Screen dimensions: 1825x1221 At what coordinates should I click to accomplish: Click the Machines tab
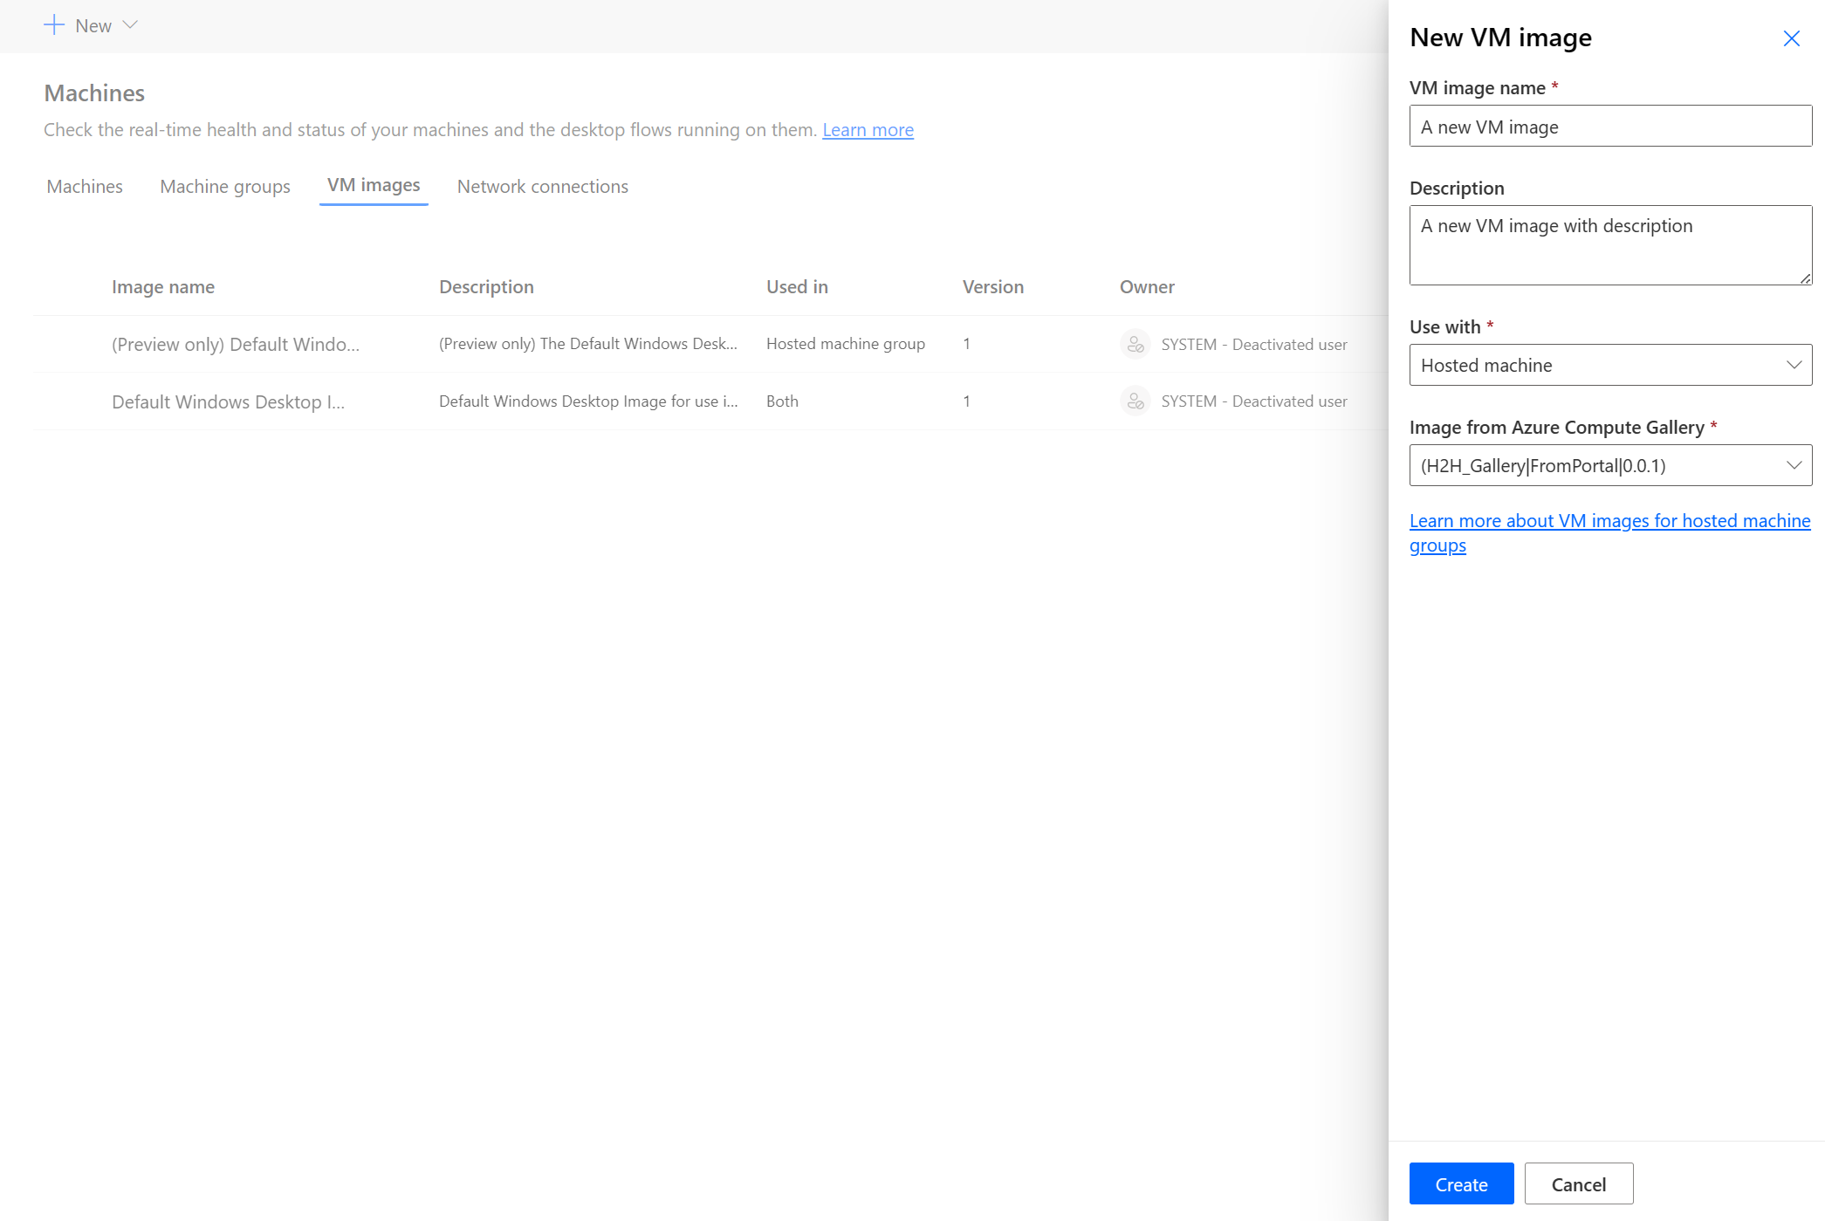click(x=83, y=185)
